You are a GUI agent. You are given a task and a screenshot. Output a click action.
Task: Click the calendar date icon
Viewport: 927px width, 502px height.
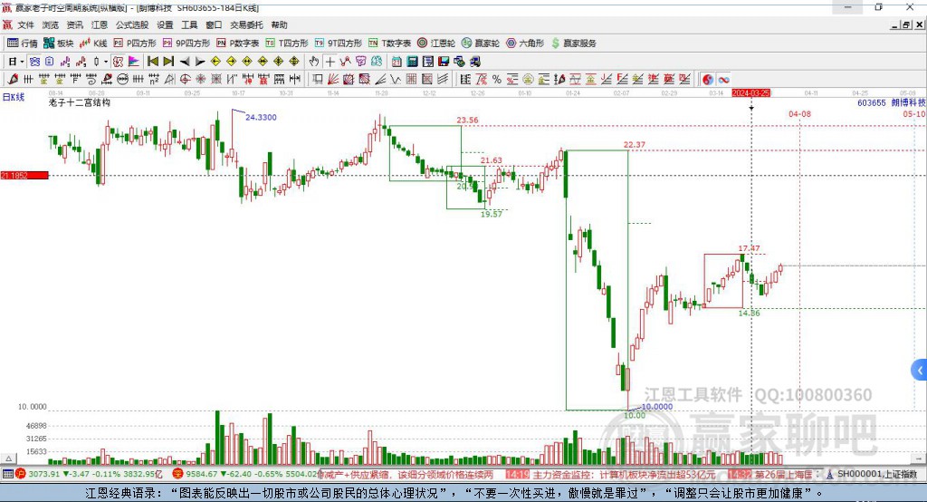coord(397,62)
